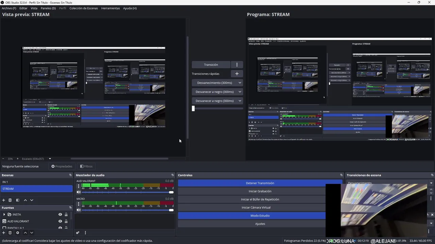Open the Editar menu
Viewport: 435px width, 244px height.
pyautogui.click(x=23, y=8)
